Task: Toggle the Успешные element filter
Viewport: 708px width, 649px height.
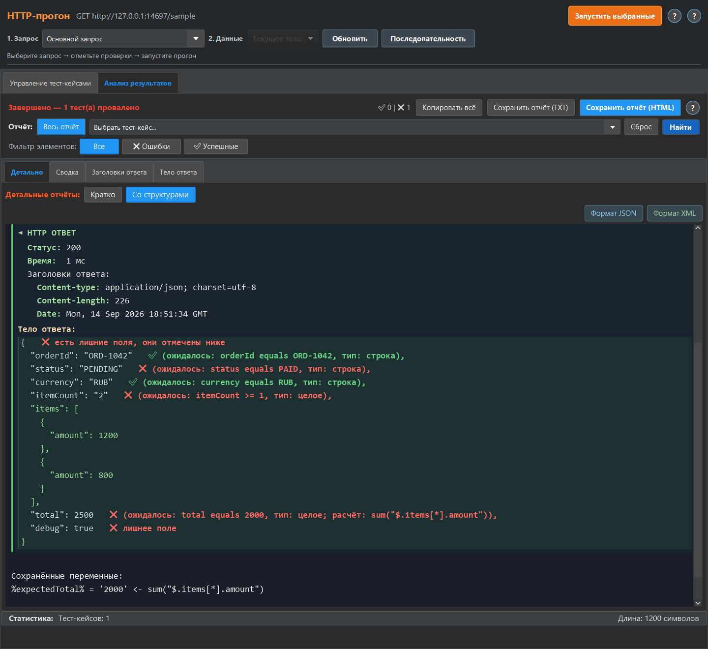Action: click(216, 147)
